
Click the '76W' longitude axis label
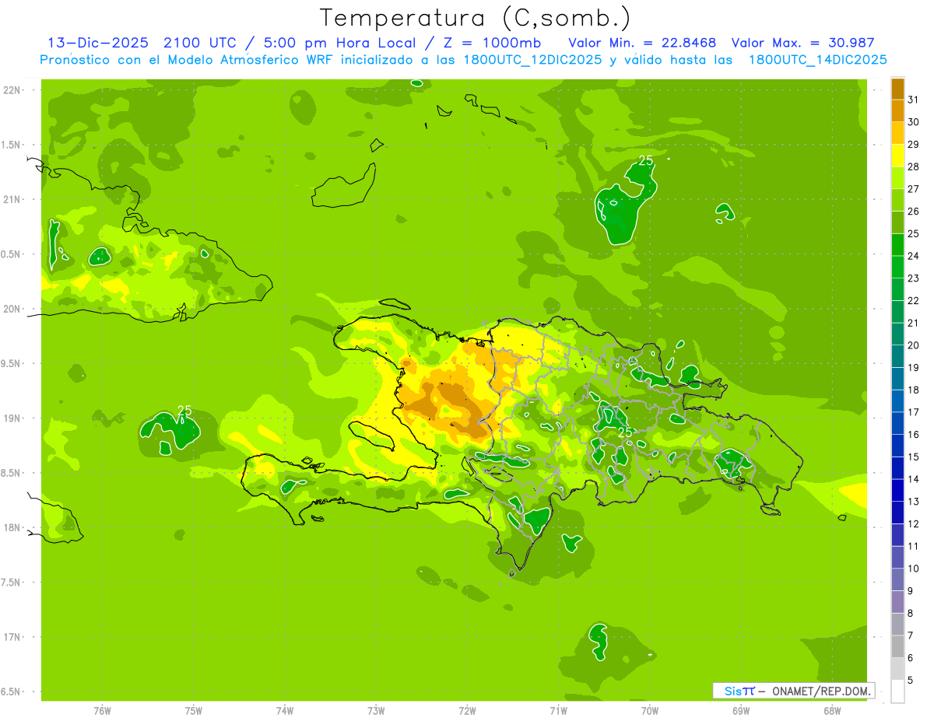(101, 711)
